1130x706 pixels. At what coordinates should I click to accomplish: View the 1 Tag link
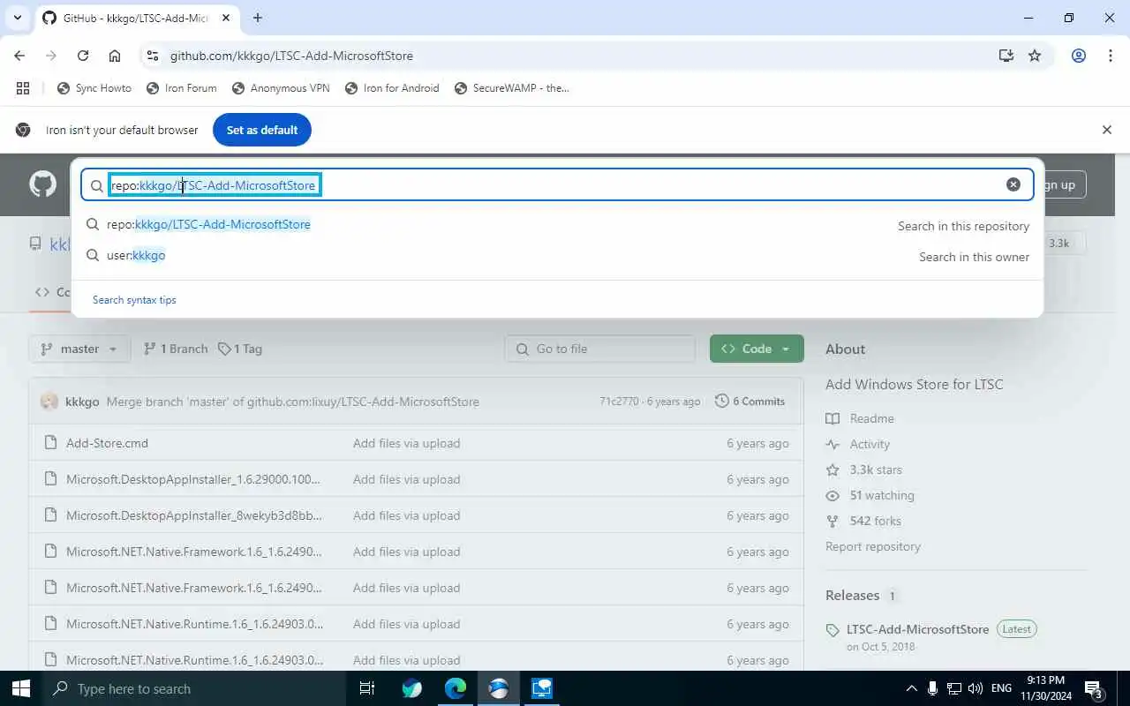coord(240,349)
